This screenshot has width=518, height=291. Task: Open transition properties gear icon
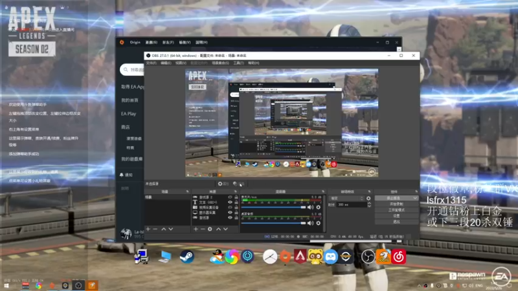(368, 199)
